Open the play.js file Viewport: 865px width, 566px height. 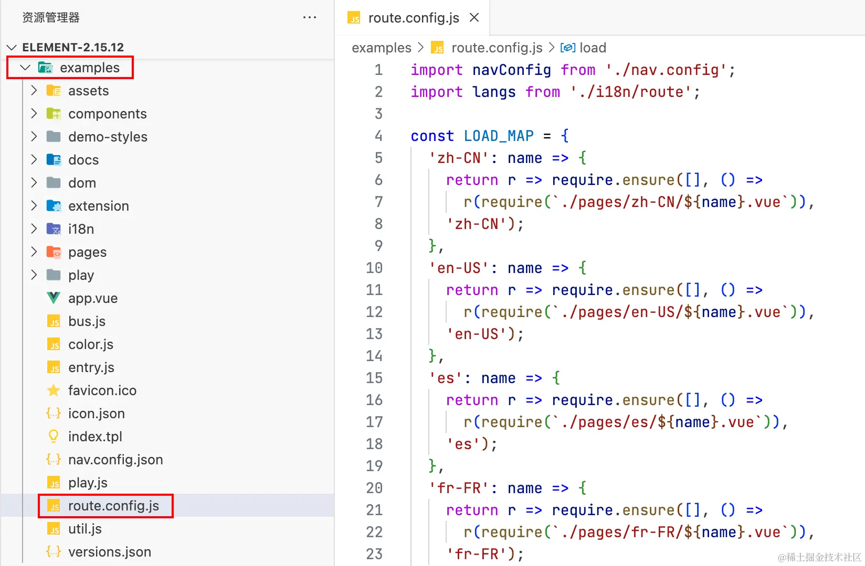tap(88, 483)
